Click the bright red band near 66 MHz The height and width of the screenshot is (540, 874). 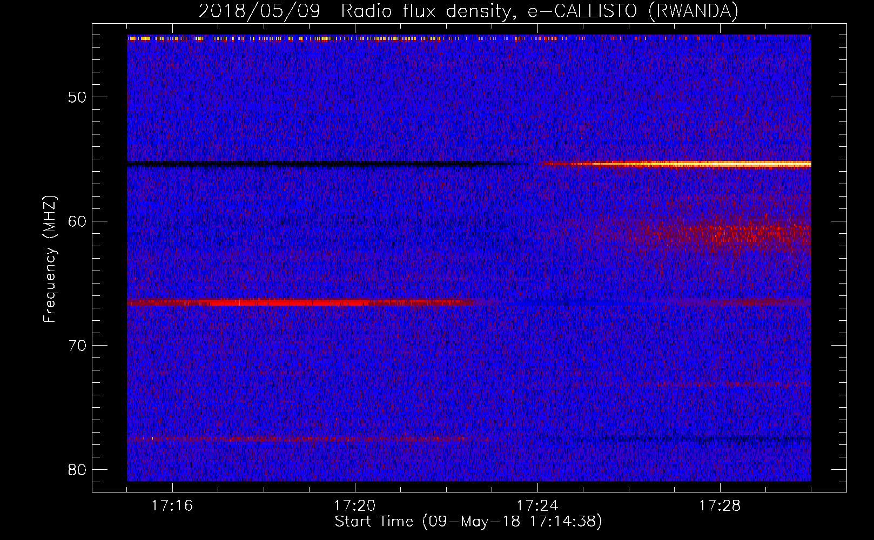tap(300, 302)
